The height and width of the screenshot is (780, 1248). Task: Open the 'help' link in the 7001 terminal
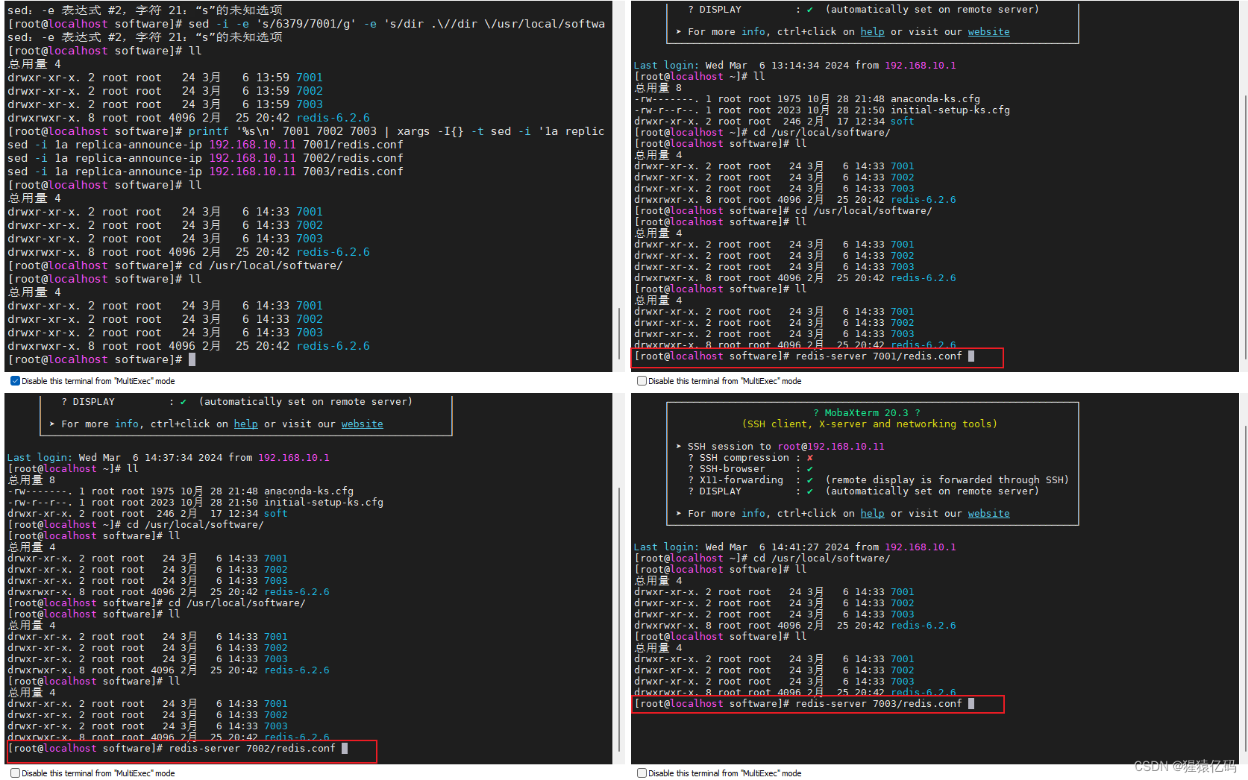(872, 32)
